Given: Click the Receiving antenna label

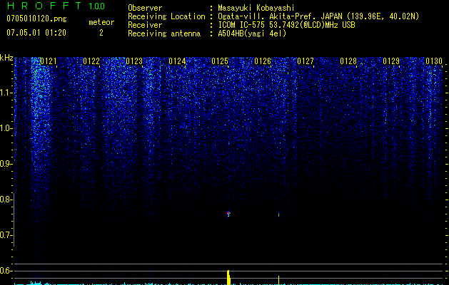Looking at the screenshot, I should pyautogui.click(x=164, y=33).
